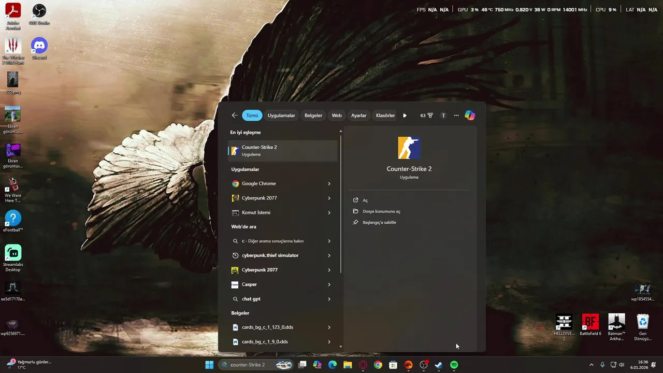Expand the 'cyberpunk,thief simulator' result chevron
The height and width of the screenshot is (373, 663).
point(329,255)
